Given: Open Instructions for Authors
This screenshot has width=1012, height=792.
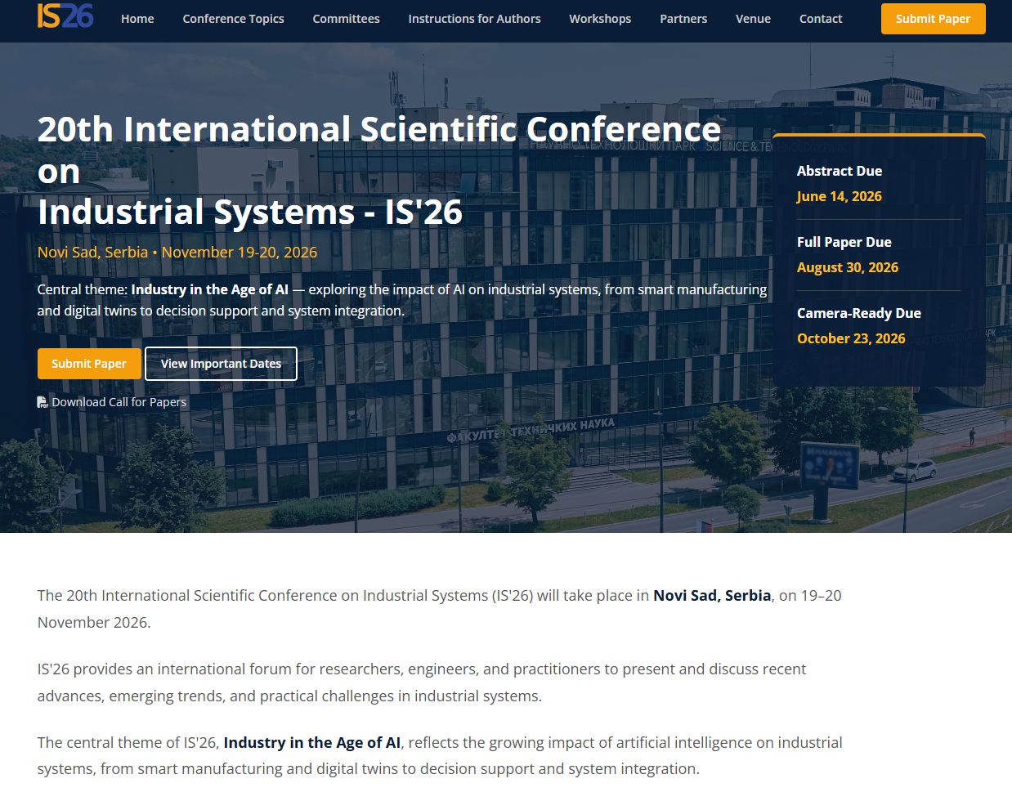Looking at the screenshot, I should 474,18.
